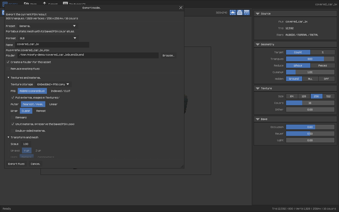Open the Texture storage dropdown
The width and height of the screenshot is (339, 212).
(53, 84)
